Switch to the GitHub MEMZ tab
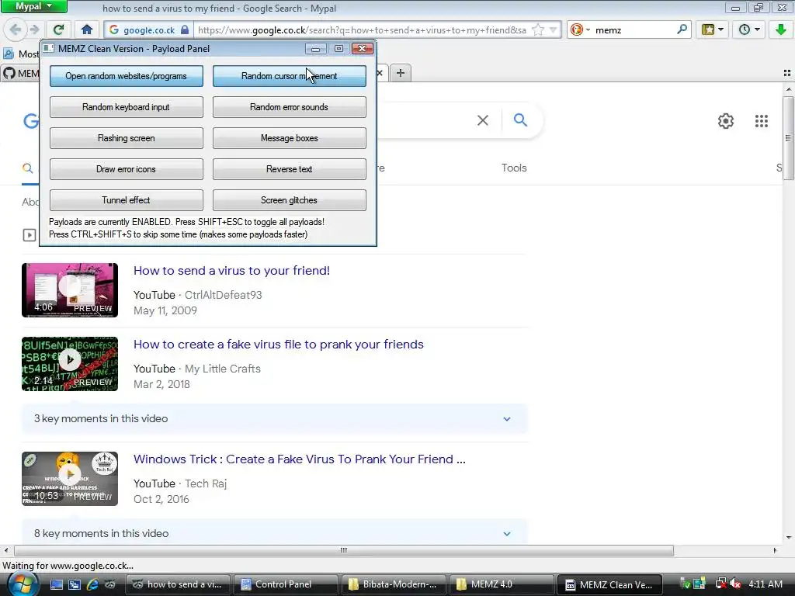795x596 pixels. 20,74
